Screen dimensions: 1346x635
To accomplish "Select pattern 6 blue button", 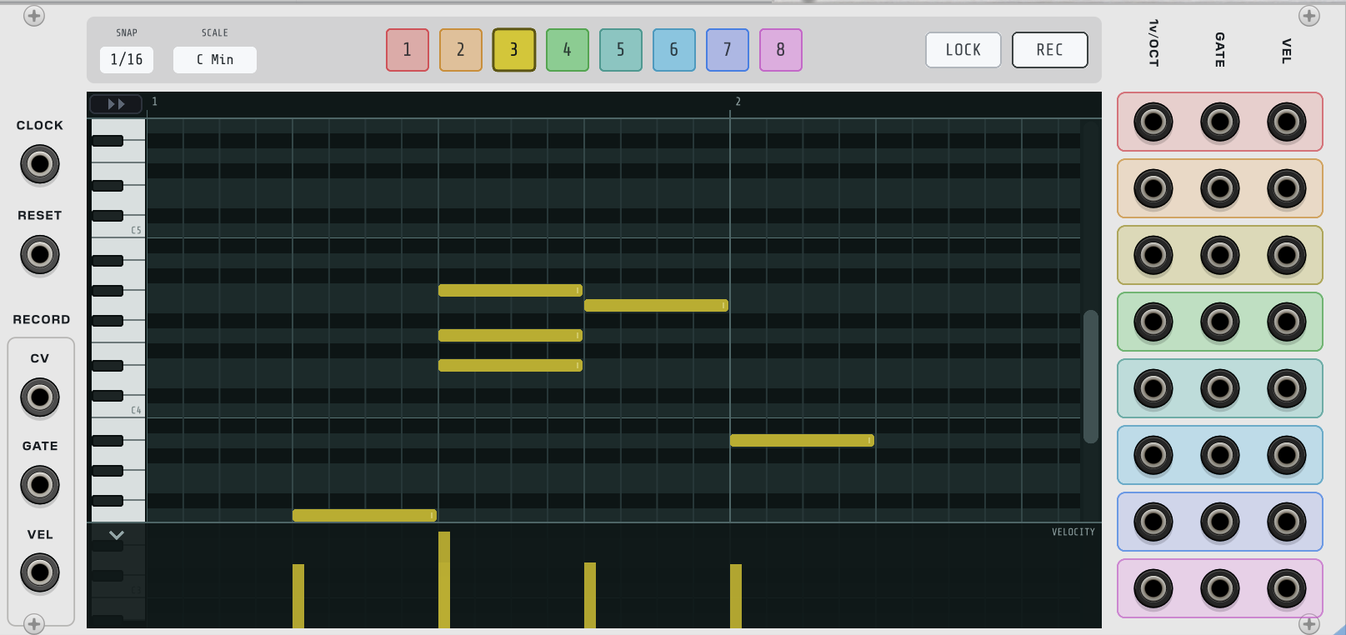I will pos(674,50).
